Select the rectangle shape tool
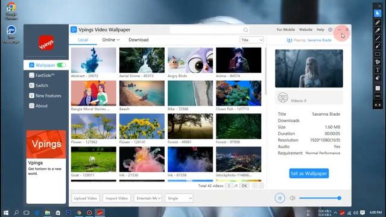Screen dimensions: 386x217 (378, 54)
